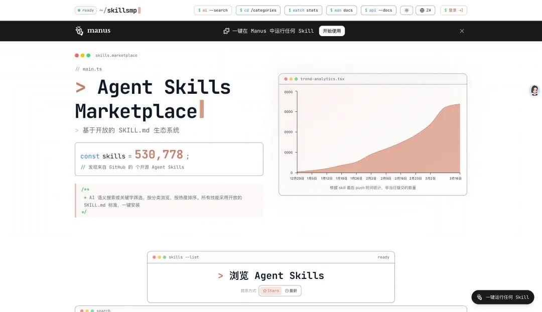
Task: Expand the trend-analytics.tsx chart window
Action: (295, 79)
